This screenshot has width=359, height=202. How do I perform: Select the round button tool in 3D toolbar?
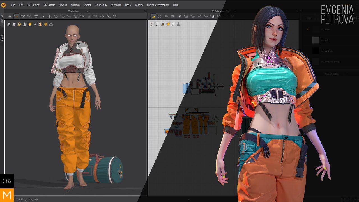point(82,16)
